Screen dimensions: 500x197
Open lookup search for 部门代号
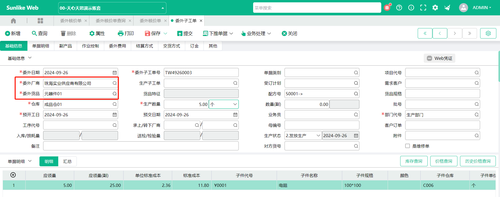point(476,115)
